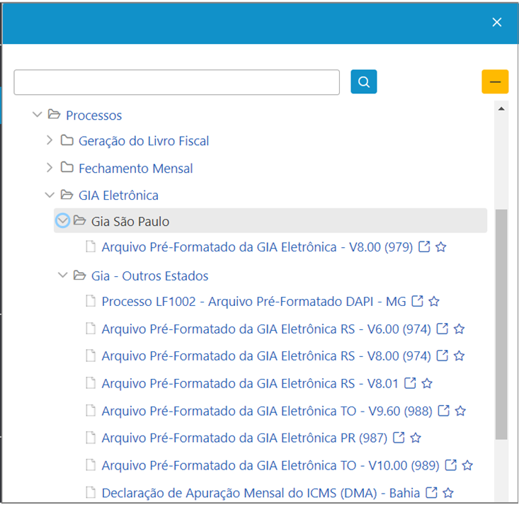Open GIA Eletrônica TO - V9.60 (988) link
Viewport: 519px width, 505px height.
[x=267, y=411]
